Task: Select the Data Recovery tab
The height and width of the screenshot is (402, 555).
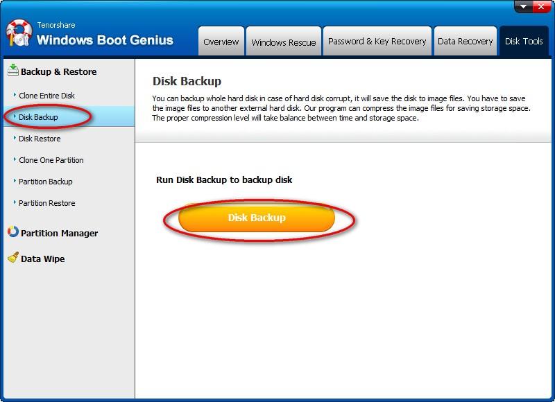Action: pos(465,41)
